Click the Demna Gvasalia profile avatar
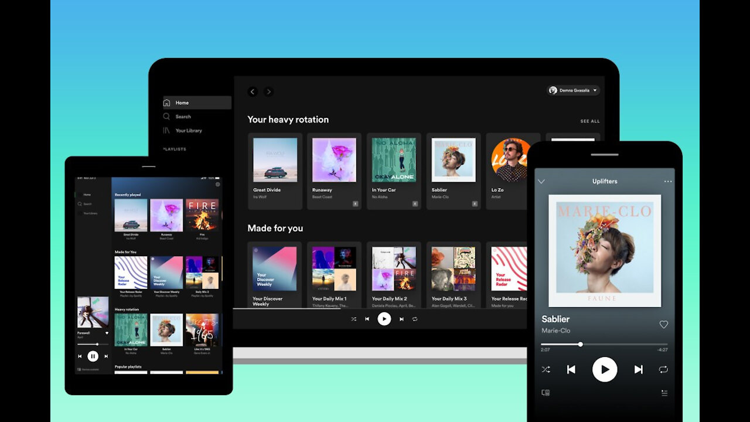Image resolution: width=750 pixels, height=422 pixels. [x=553, y=90]
